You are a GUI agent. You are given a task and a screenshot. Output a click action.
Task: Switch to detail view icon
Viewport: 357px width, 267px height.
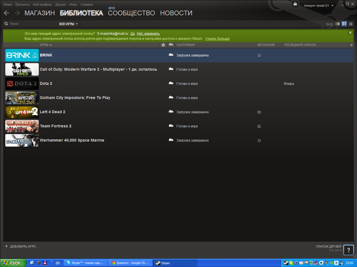click(x=337, y=24)
